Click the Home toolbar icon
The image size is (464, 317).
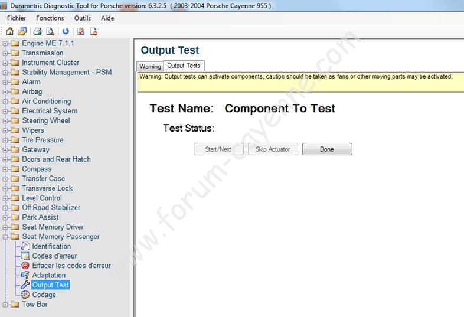click(10, 31)
